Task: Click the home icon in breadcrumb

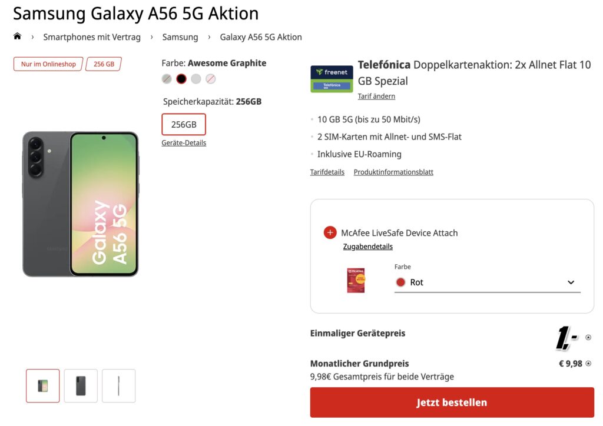Action: [17, 36]
